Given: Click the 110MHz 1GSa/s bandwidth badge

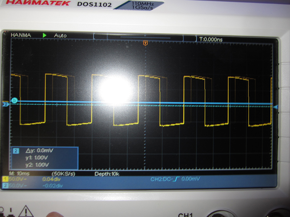Looking at the screenshot, I should pos(142,6).
